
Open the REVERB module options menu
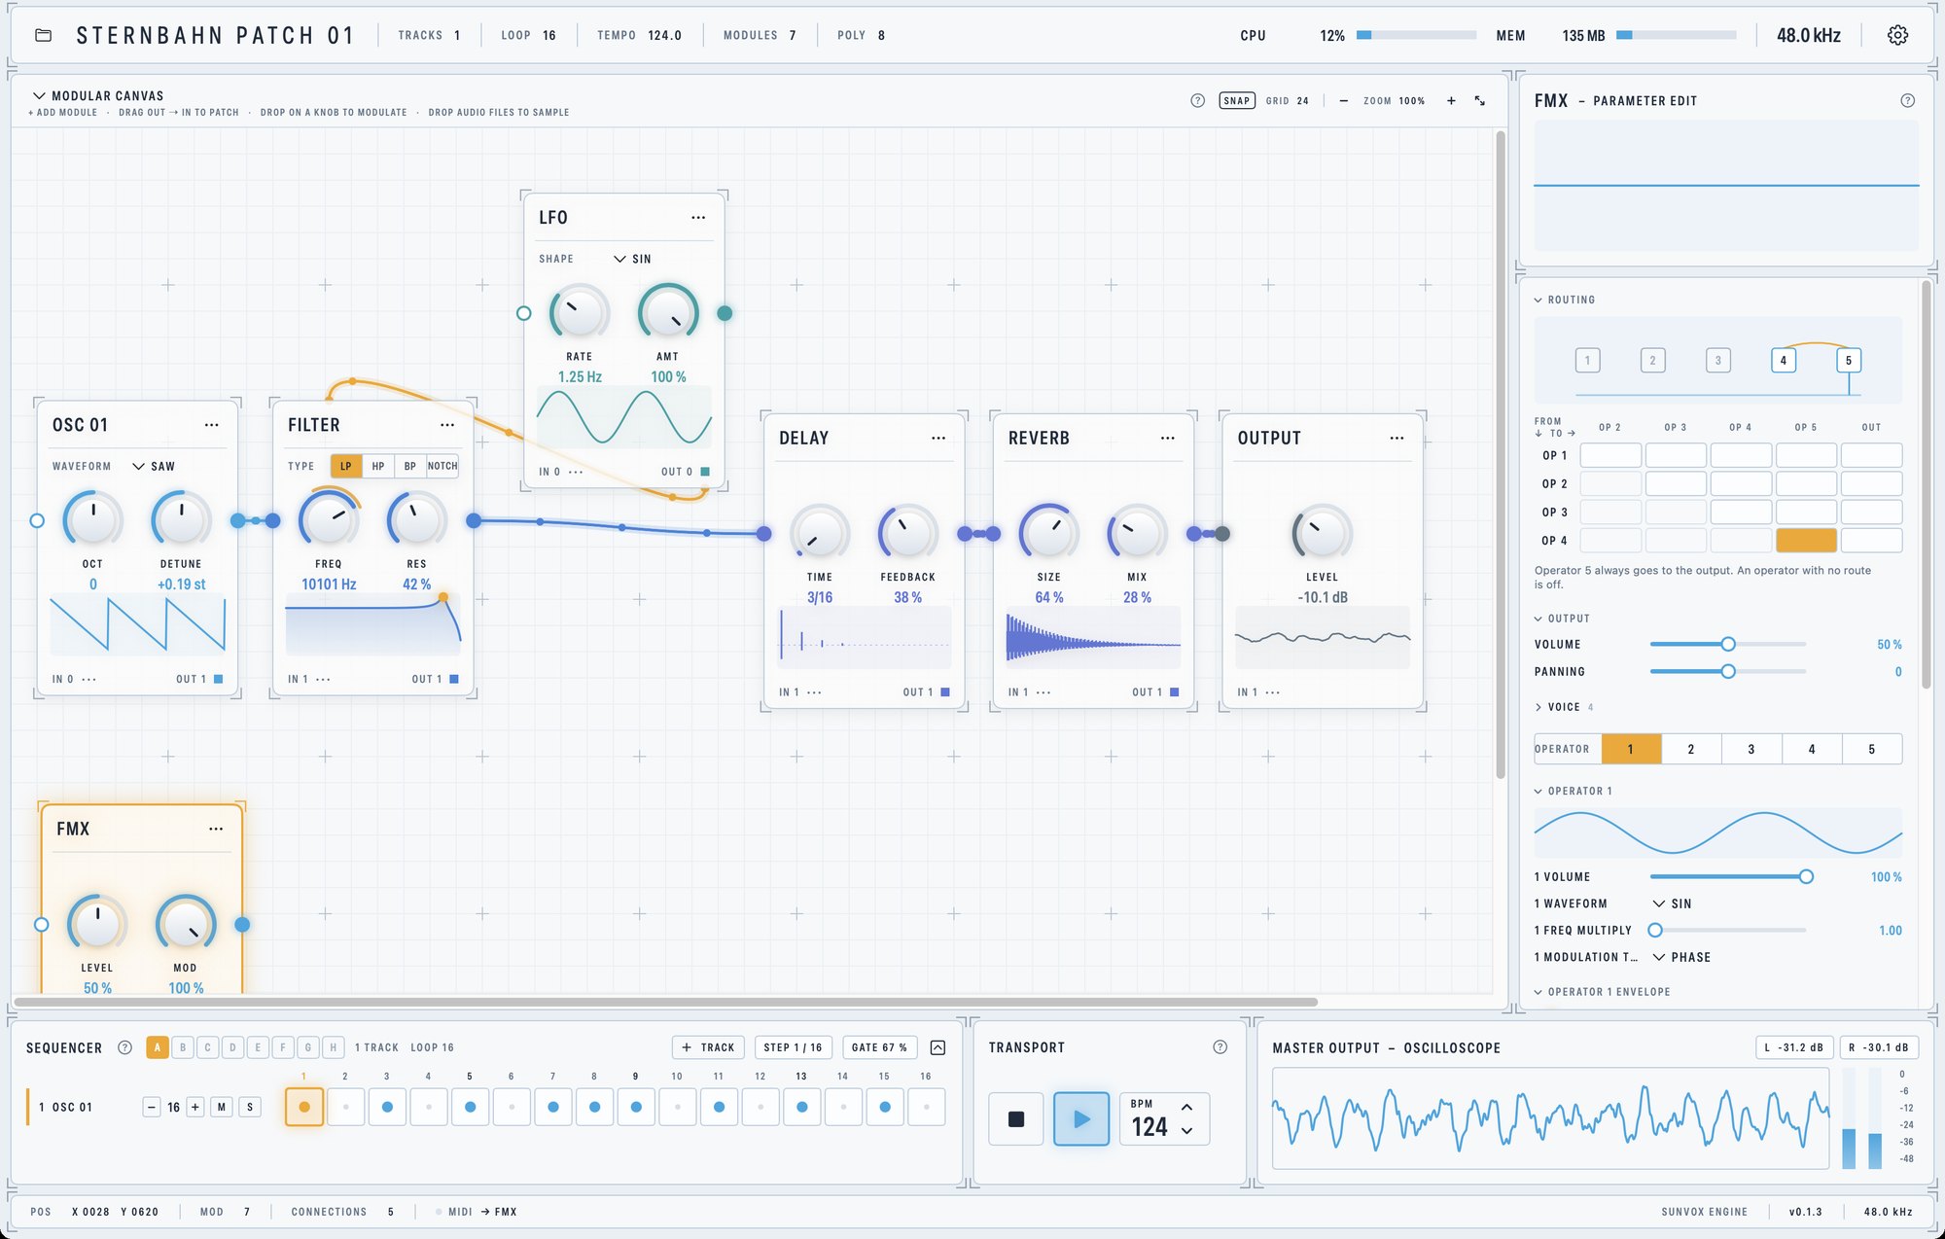[x=1167, y=438]
